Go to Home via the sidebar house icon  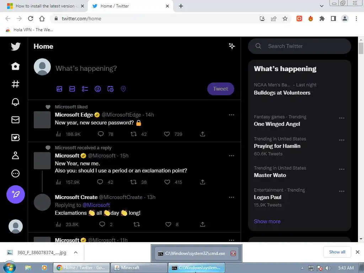(x=16, y=66)
